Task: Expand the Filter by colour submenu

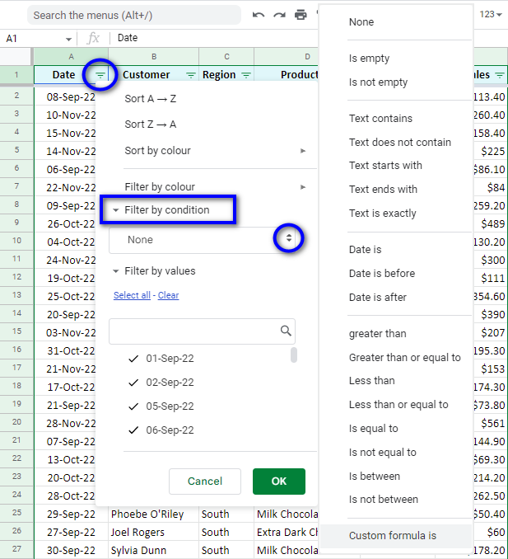Action: pyautogui.click(x=303, y=187)
